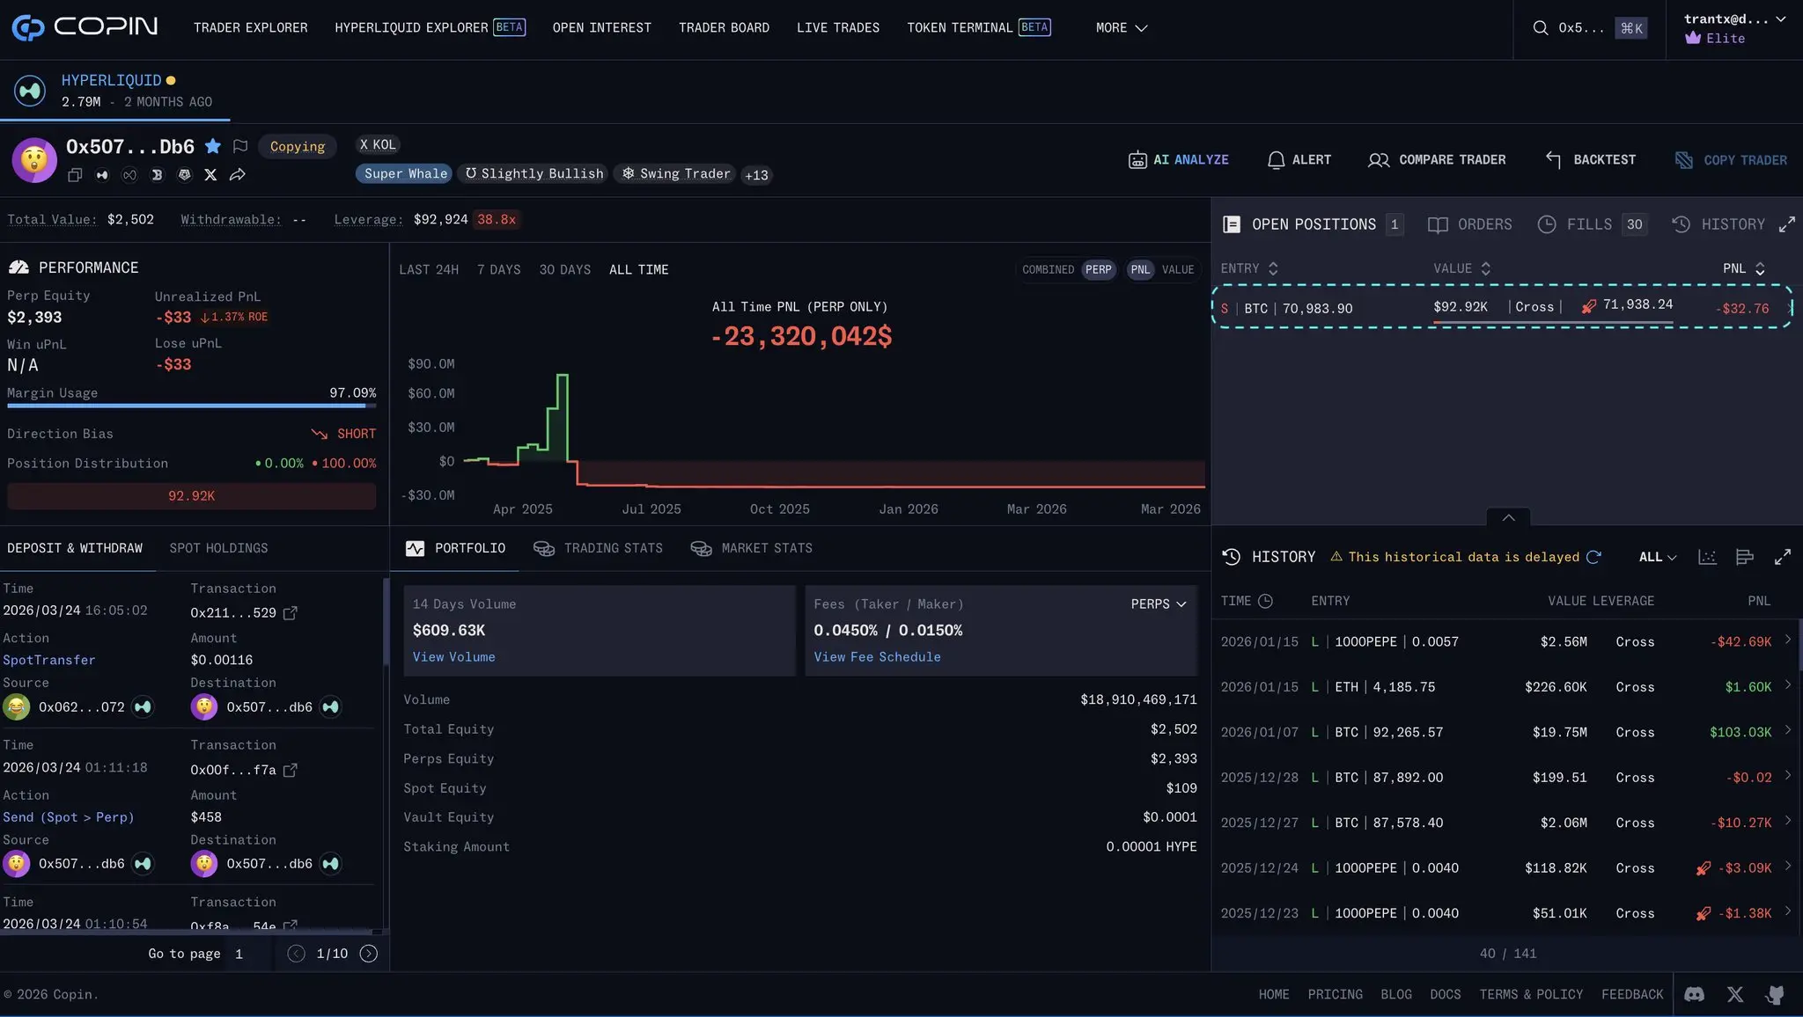Toggle chart to PERP mode
Screen dimensions: 1803x1017
tap(1098, 270)
